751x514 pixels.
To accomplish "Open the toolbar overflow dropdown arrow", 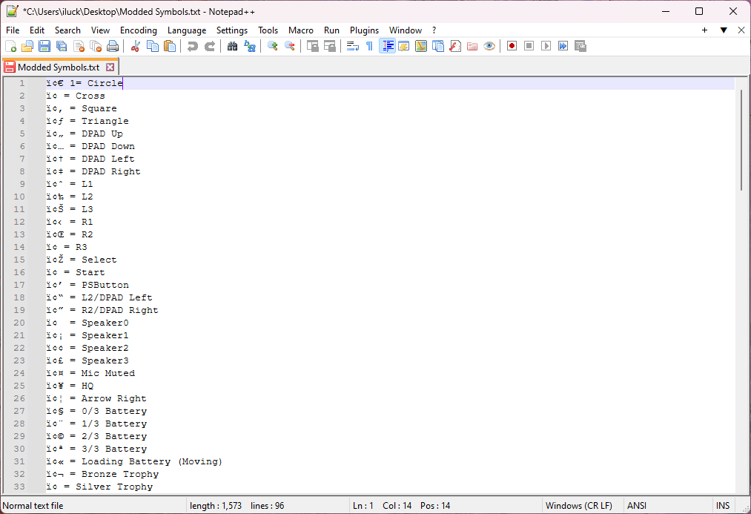I will [722, 30].
